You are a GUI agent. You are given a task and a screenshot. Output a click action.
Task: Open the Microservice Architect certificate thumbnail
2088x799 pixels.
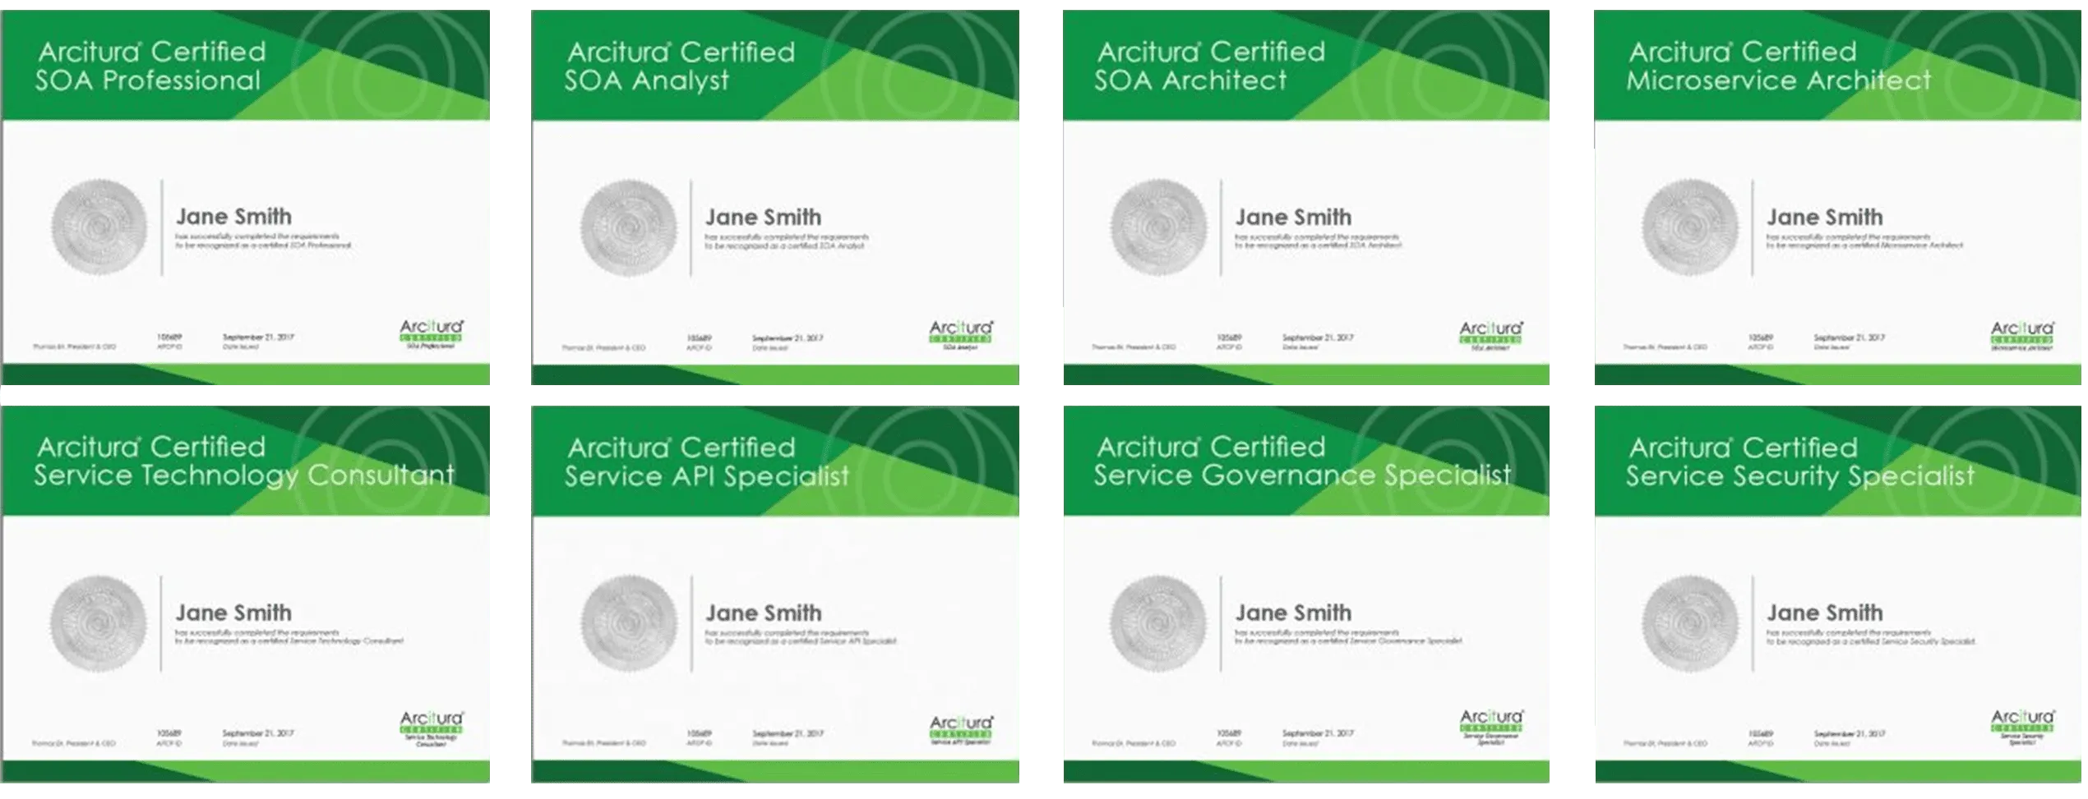(x=1838, y=197)
